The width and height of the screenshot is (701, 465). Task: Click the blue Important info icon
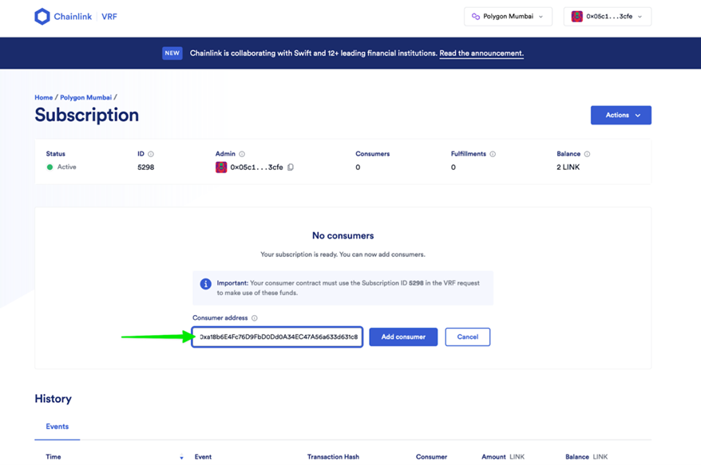[x=206, y=284]
